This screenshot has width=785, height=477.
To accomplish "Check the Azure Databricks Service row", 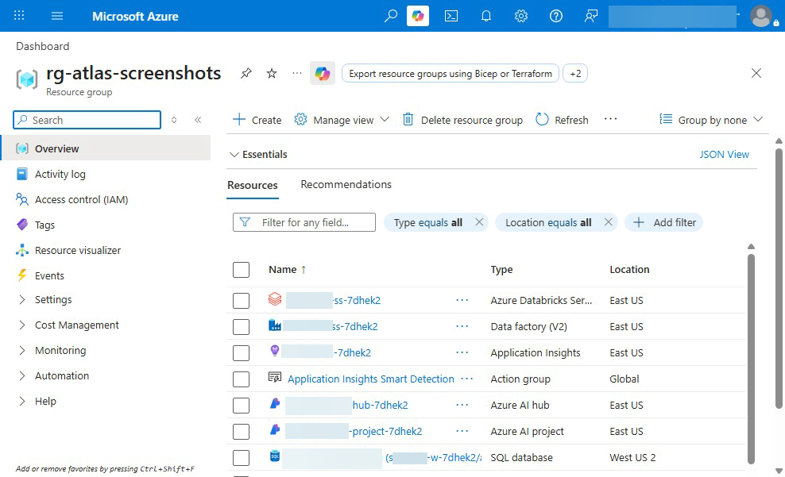I will point(241,301).
